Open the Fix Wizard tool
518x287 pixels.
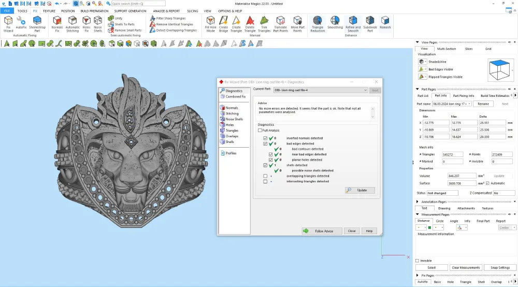pos(8,24)
